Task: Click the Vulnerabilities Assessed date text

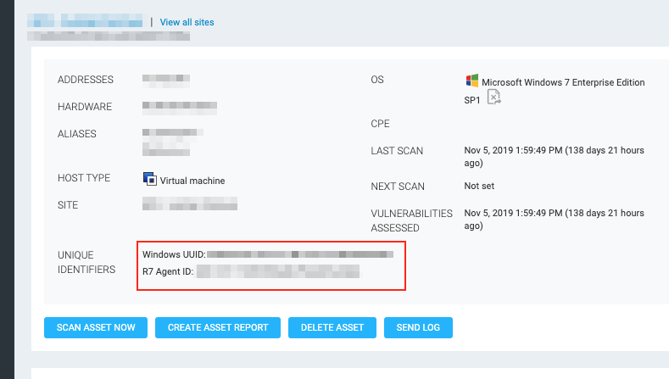Action: tap(554, 220)
